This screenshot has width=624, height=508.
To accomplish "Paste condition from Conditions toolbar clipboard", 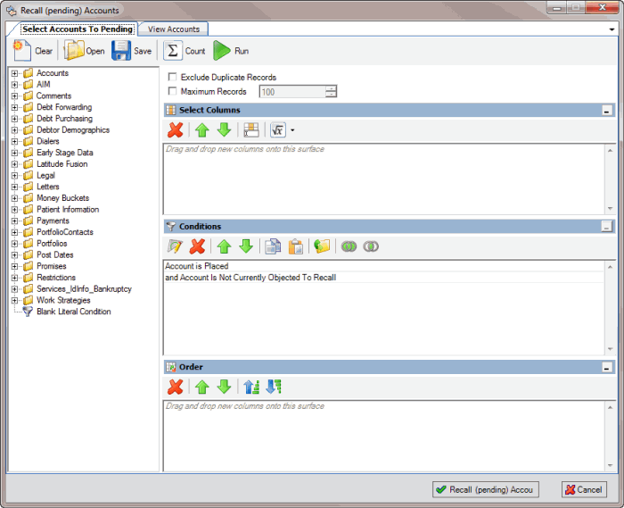I will [x=296, y=246].
